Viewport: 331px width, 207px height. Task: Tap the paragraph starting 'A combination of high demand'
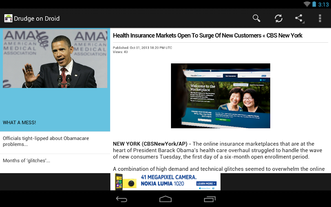[219, 169]
